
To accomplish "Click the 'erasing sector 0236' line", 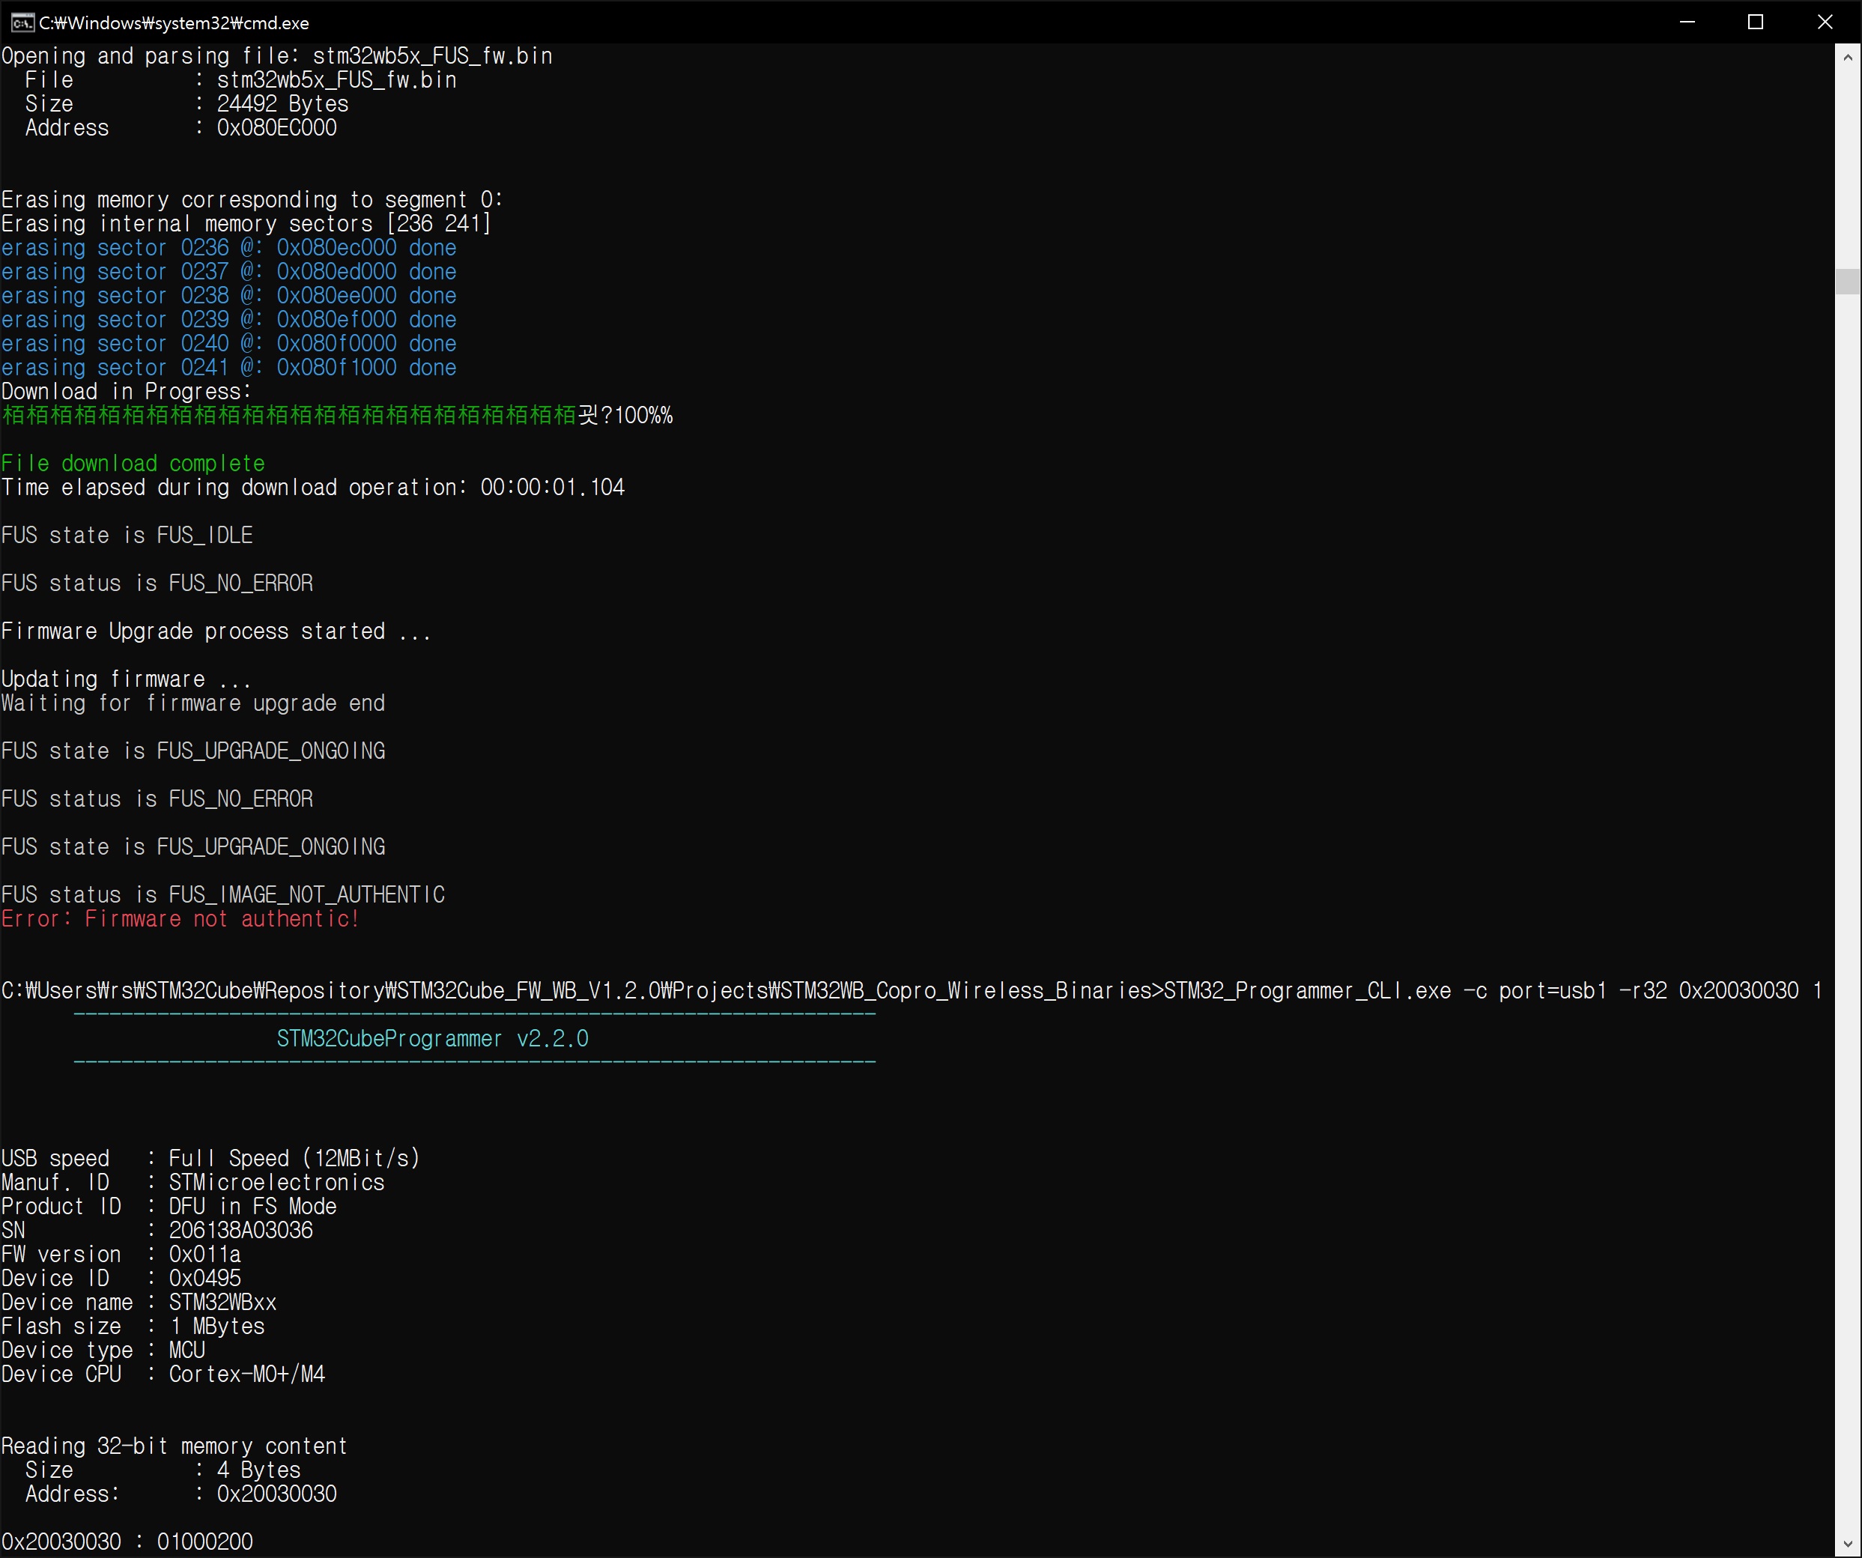I will [x=228, y=247].
